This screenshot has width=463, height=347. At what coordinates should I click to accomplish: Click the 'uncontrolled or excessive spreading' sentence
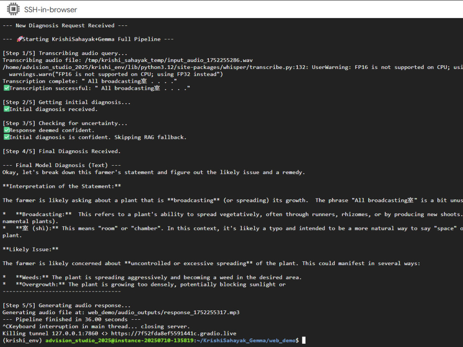click(211, 263)
